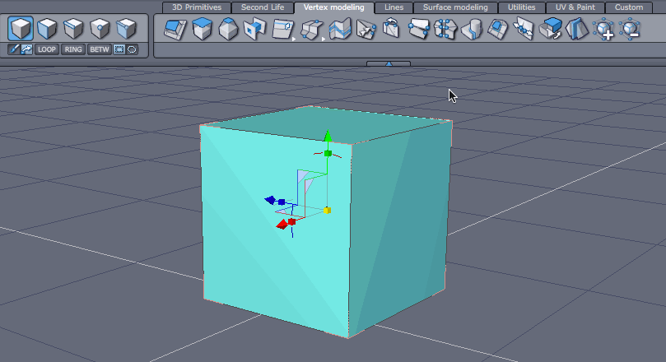The height and width of the screenshot is (362, 666).
Task: Switch to Select Edges mode
Action: [73, 29]
